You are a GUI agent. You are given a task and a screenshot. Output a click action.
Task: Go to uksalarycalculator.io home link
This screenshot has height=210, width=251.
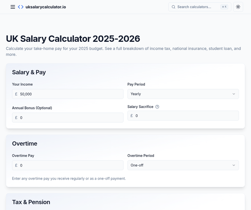46,7
